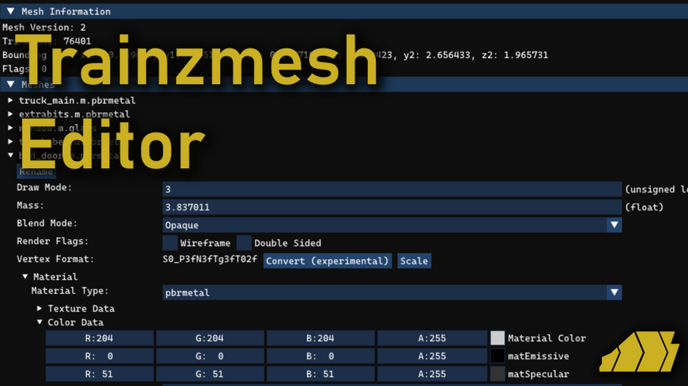The width and height of the screenshot is (688, 386).
Task: Click the Material Color label text
Action: [547, 338]
